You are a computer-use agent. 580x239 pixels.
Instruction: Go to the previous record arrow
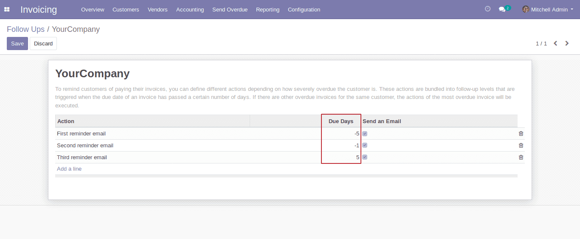pos(555,43)
